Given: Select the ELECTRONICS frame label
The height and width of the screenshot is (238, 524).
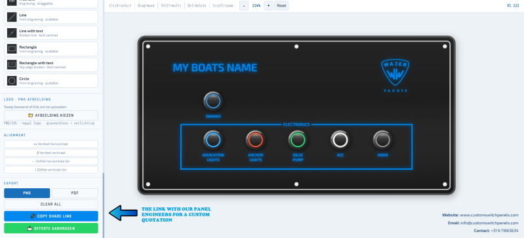Looking at the screenshot, I should point(296,125).
